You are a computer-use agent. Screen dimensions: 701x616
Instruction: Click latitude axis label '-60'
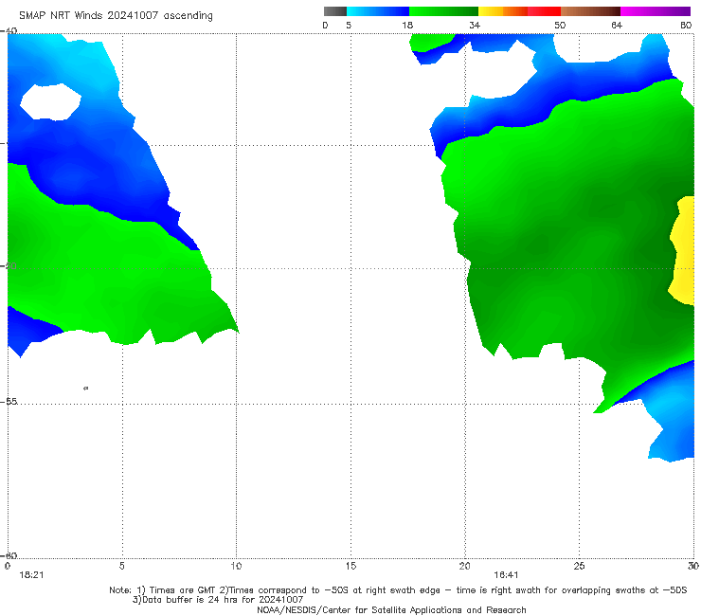coord(9,555)
